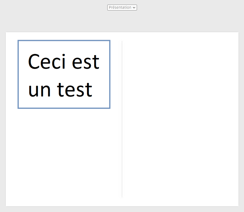This screenshot has width=244, height=212.
Task: Select the blue-bordered text box
Action: tap(64, 74)
